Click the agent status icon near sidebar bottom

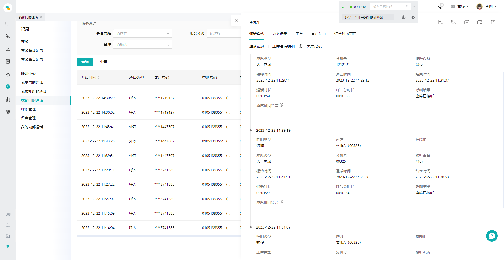[8, 215]
